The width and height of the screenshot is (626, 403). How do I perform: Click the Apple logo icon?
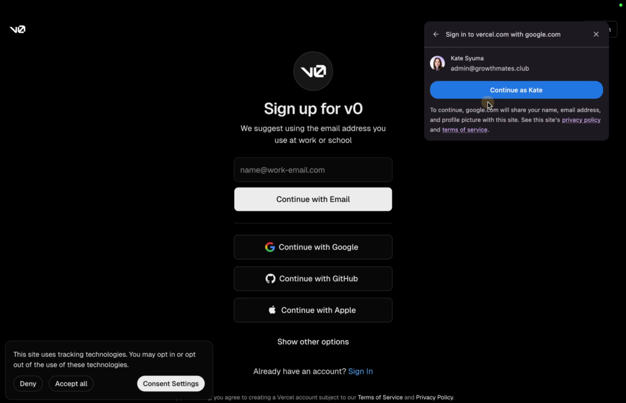click(x=272, y=310)
